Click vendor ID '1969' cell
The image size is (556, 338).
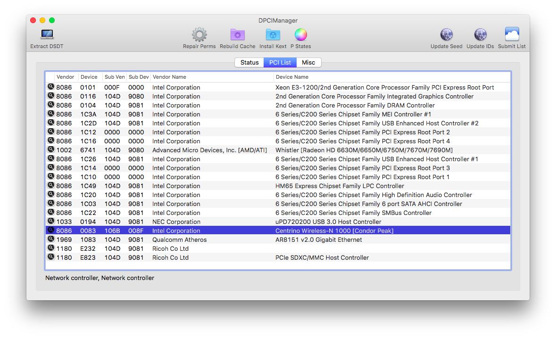tap(64, 240)
